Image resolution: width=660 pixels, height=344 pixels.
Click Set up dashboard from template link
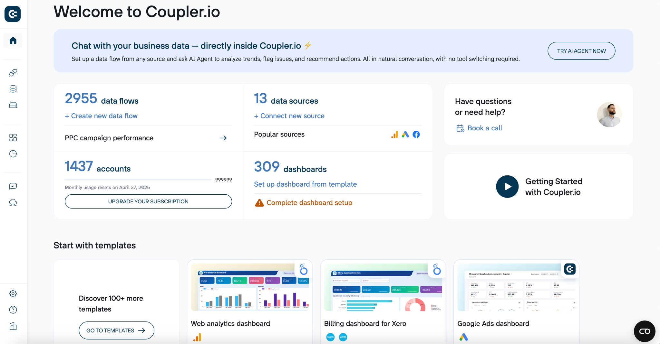click(305, 184)
